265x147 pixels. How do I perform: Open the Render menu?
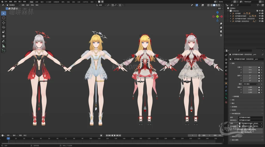15,2
